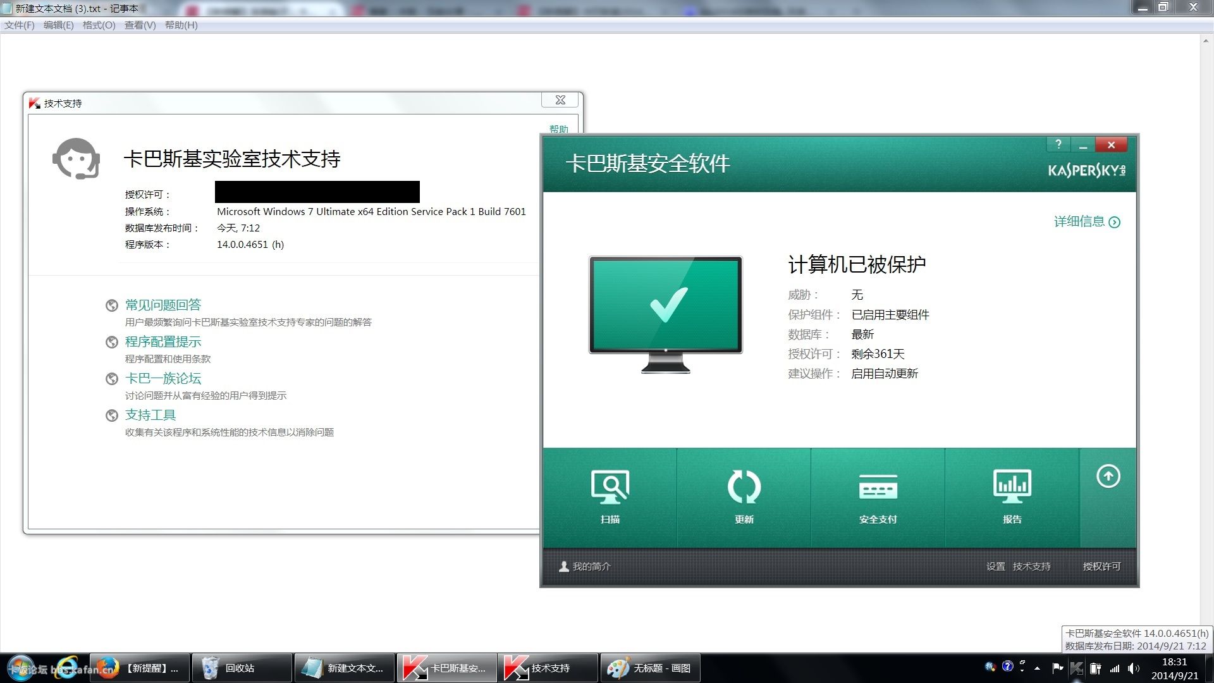
Task: Open 程序配置提示 link in support window
Action: pos(163,341)
